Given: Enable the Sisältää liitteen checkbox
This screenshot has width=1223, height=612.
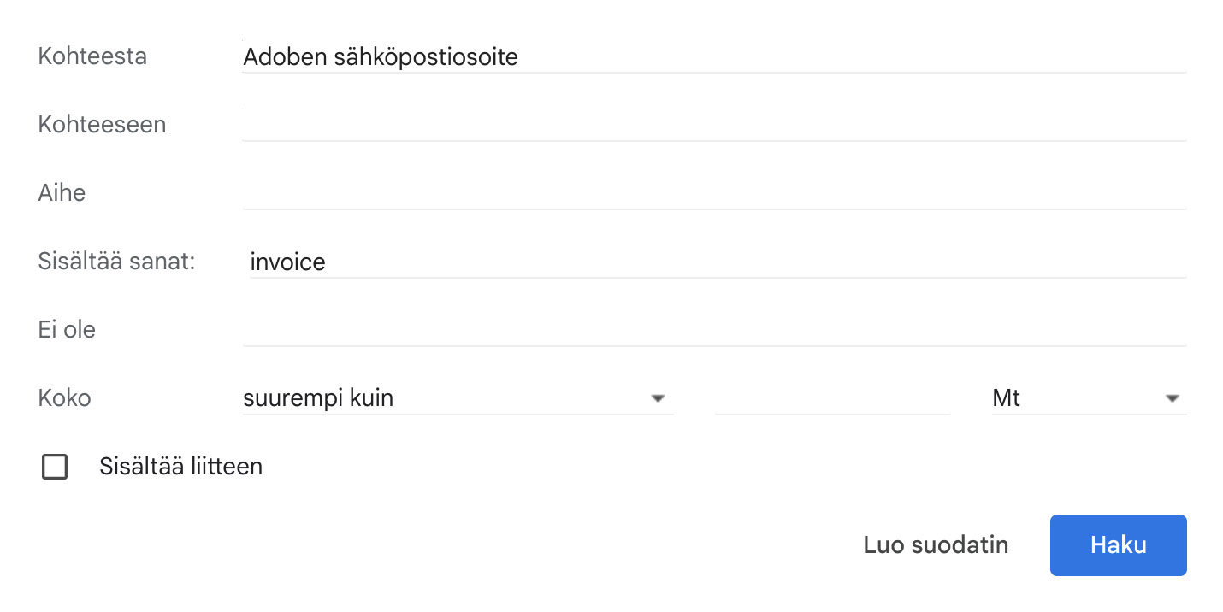Looking at the screenshot, I should [55, 467].
